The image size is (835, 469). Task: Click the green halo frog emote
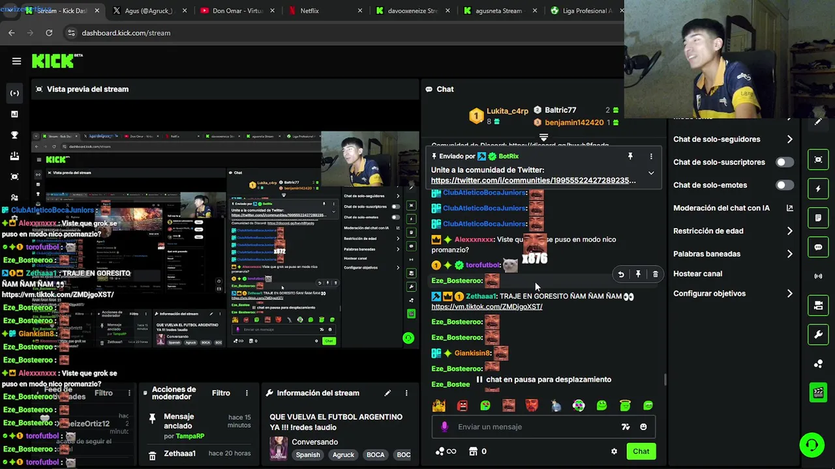pyautogui.click(x=625, y=405)
